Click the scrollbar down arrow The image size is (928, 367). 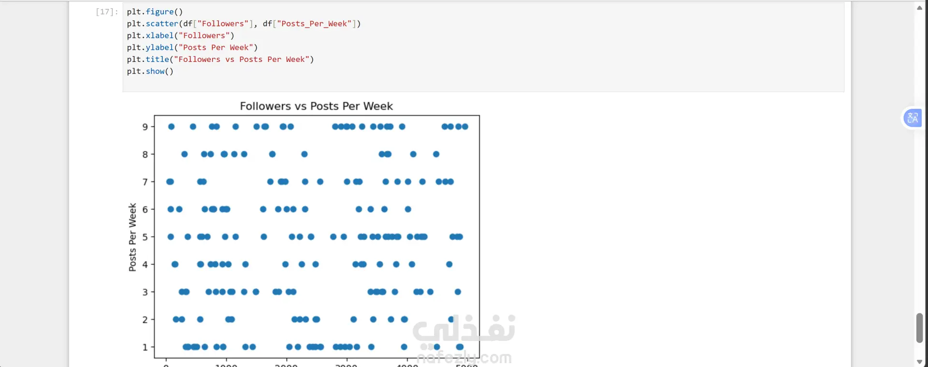pyautogui.click(x=919, y=362)
